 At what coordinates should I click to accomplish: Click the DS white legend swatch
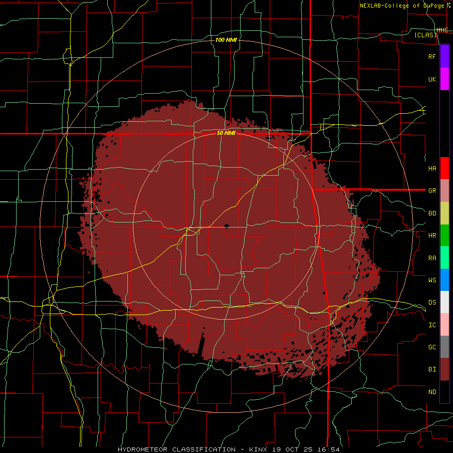coord(444,302)
